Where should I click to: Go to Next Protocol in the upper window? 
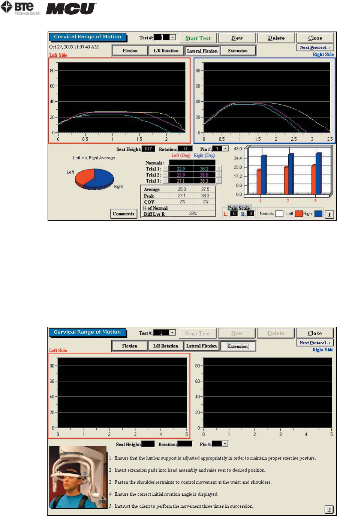coord(315,48)
